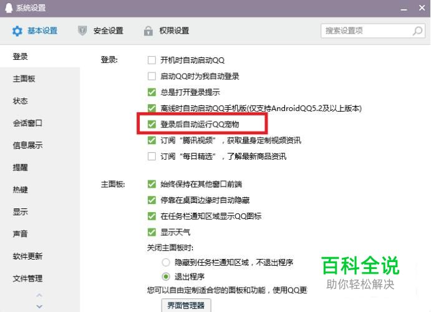Uncheck 在任务栏通知区域显示QQ图标

click(x=152, y=216)
